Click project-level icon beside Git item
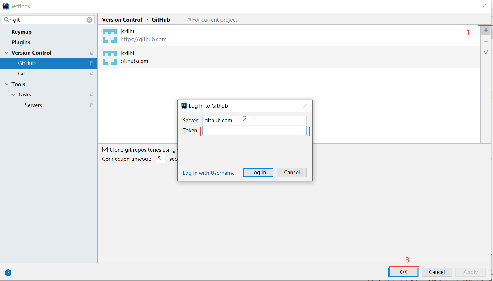493x281 pixels. 91,74
